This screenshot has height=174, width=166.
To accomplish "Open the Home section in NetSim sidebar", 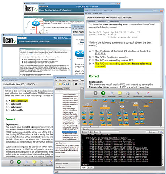I will click(x=67, y=156).
